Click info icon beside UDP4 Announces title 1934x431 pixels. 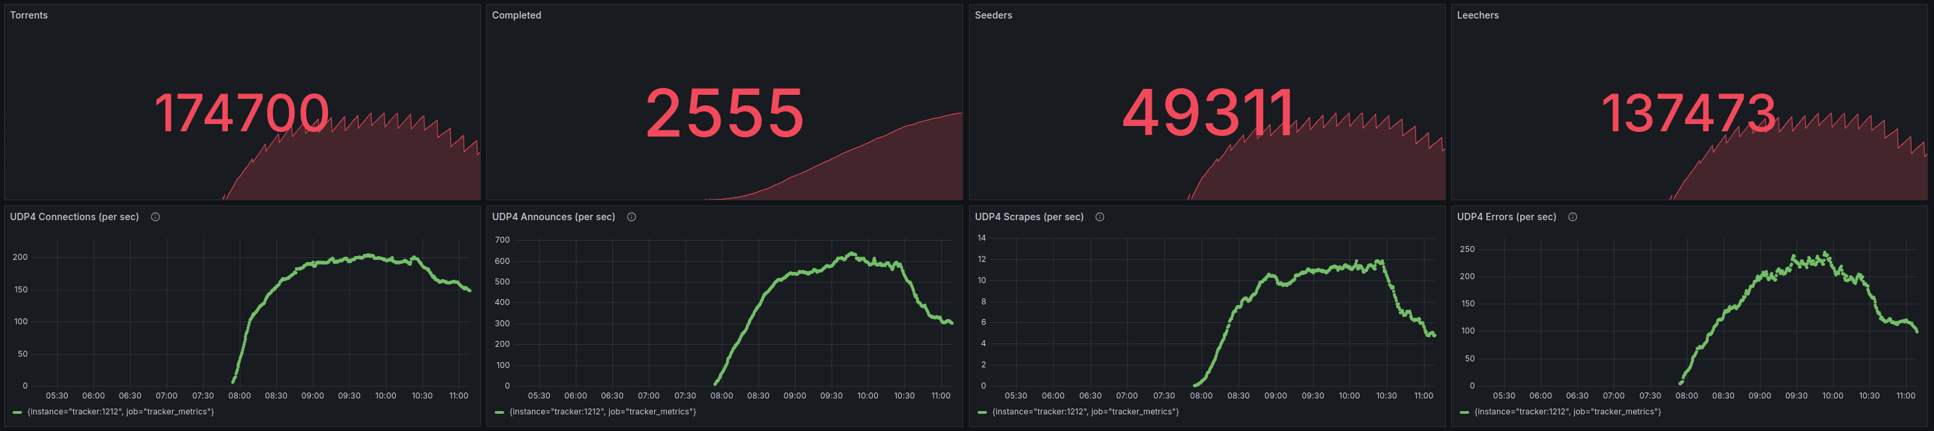tap(632, 217)
